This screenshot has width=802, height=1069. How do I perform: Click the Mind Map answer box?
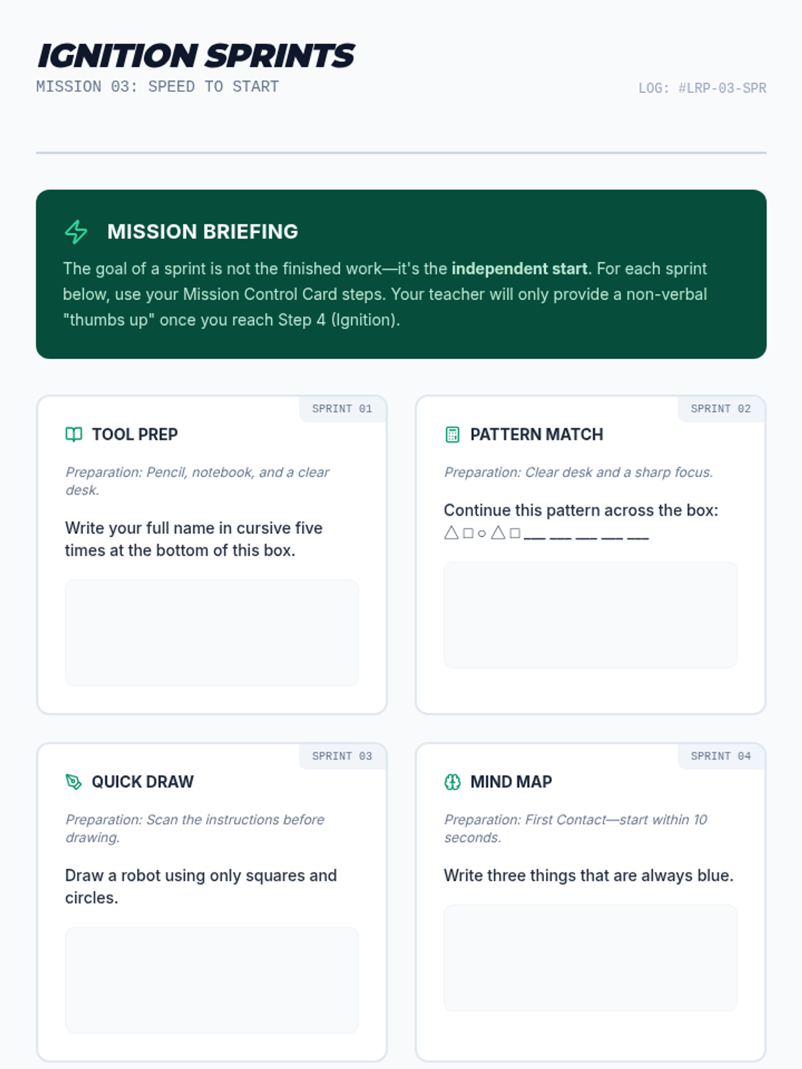coord(591,958)
